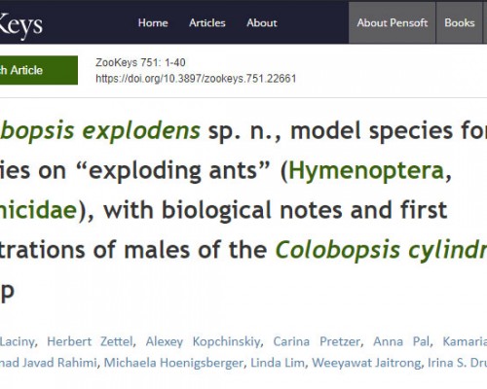This screenshot has height=389, width=487.
Task: Go to the About page
Action: point(262,23)
